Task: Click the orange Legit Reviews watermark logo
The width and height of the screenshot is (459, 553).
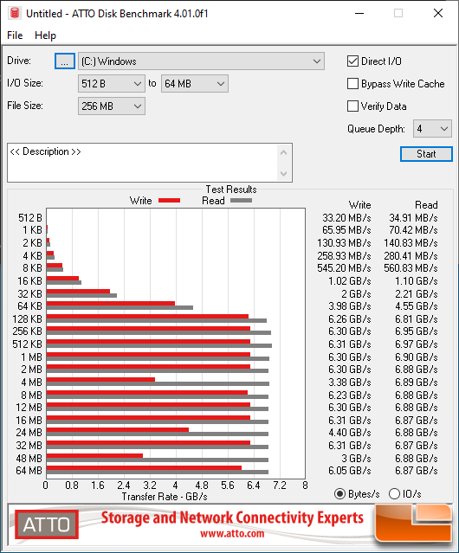Action: tap(413, 523)
